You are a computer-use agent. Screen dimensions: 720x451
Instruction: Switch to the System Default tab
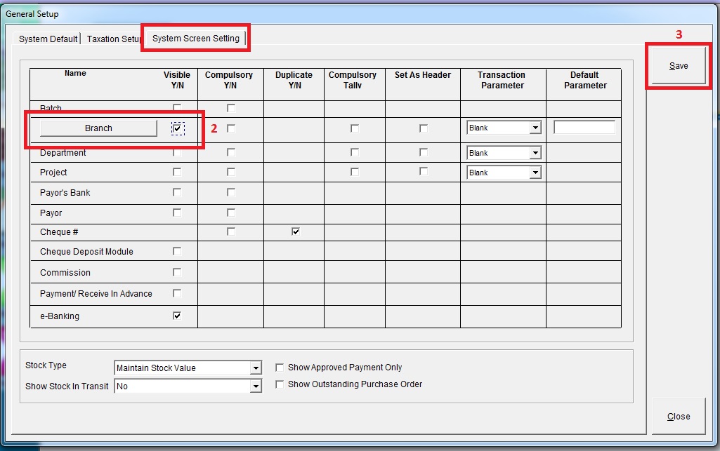(48, 39)
